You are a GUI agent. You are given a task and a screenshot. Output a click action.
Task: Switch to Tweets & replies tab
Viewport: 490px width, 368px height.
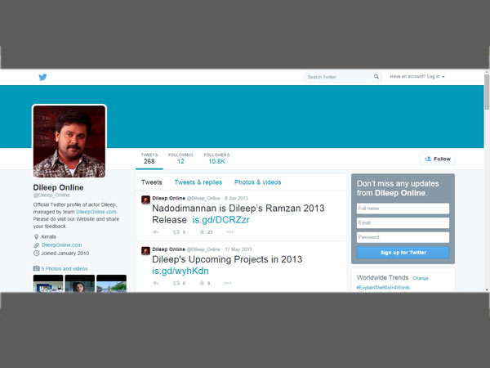click(198, 182)
